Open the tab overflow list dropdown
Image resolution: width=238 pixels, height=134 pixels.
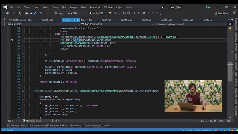[229, 20]
